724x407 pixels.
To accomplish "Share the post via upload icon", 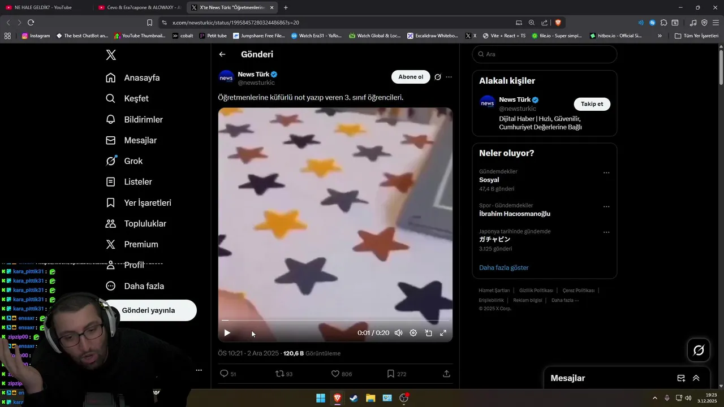I will (x=446, y=374).
